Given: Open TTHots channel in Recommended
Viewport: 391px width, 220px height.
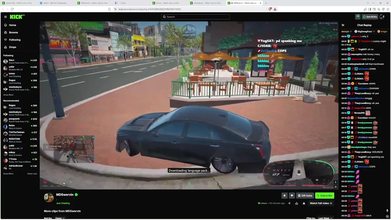Looking at the screenshot, I should point(20,160).
